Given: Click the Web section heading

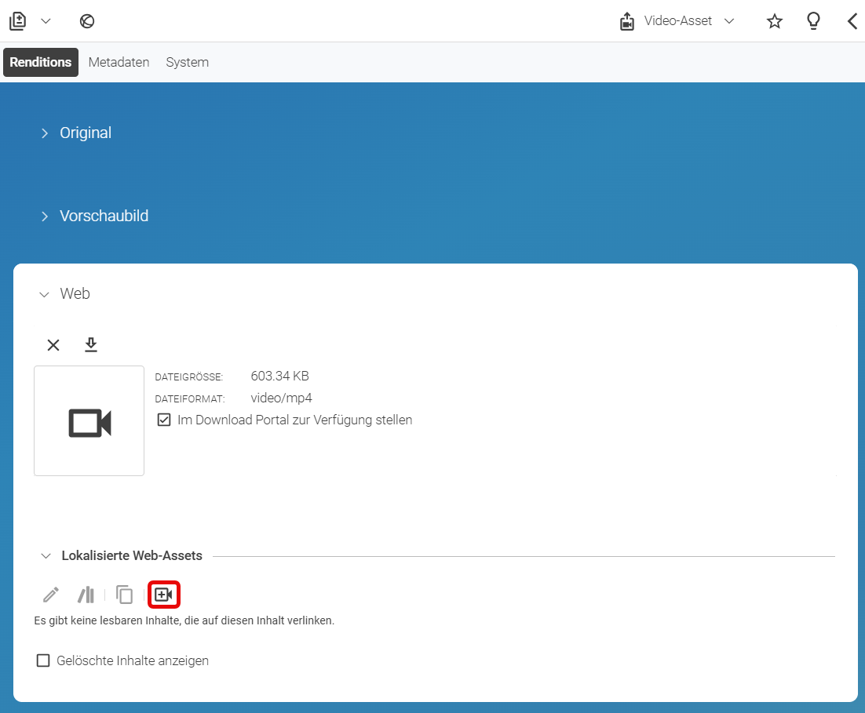Looking at the screenshot, I should (75, 293).
